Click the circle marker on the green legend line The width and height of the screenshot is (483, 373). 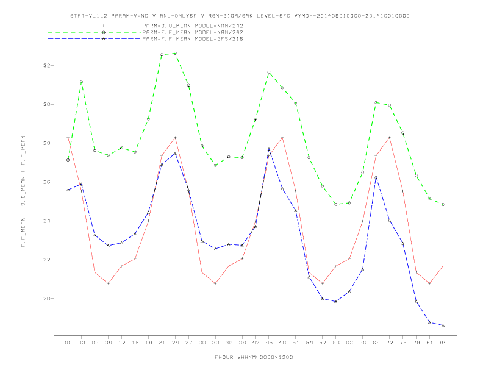point(104,32)
